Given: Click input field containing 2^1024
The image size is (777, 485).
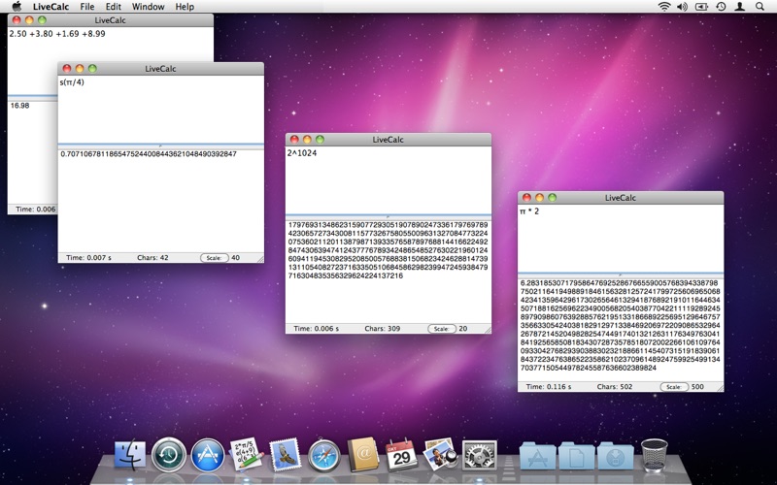Looking at the screenshot, I should pyautogui.click(x=388, y=180).
